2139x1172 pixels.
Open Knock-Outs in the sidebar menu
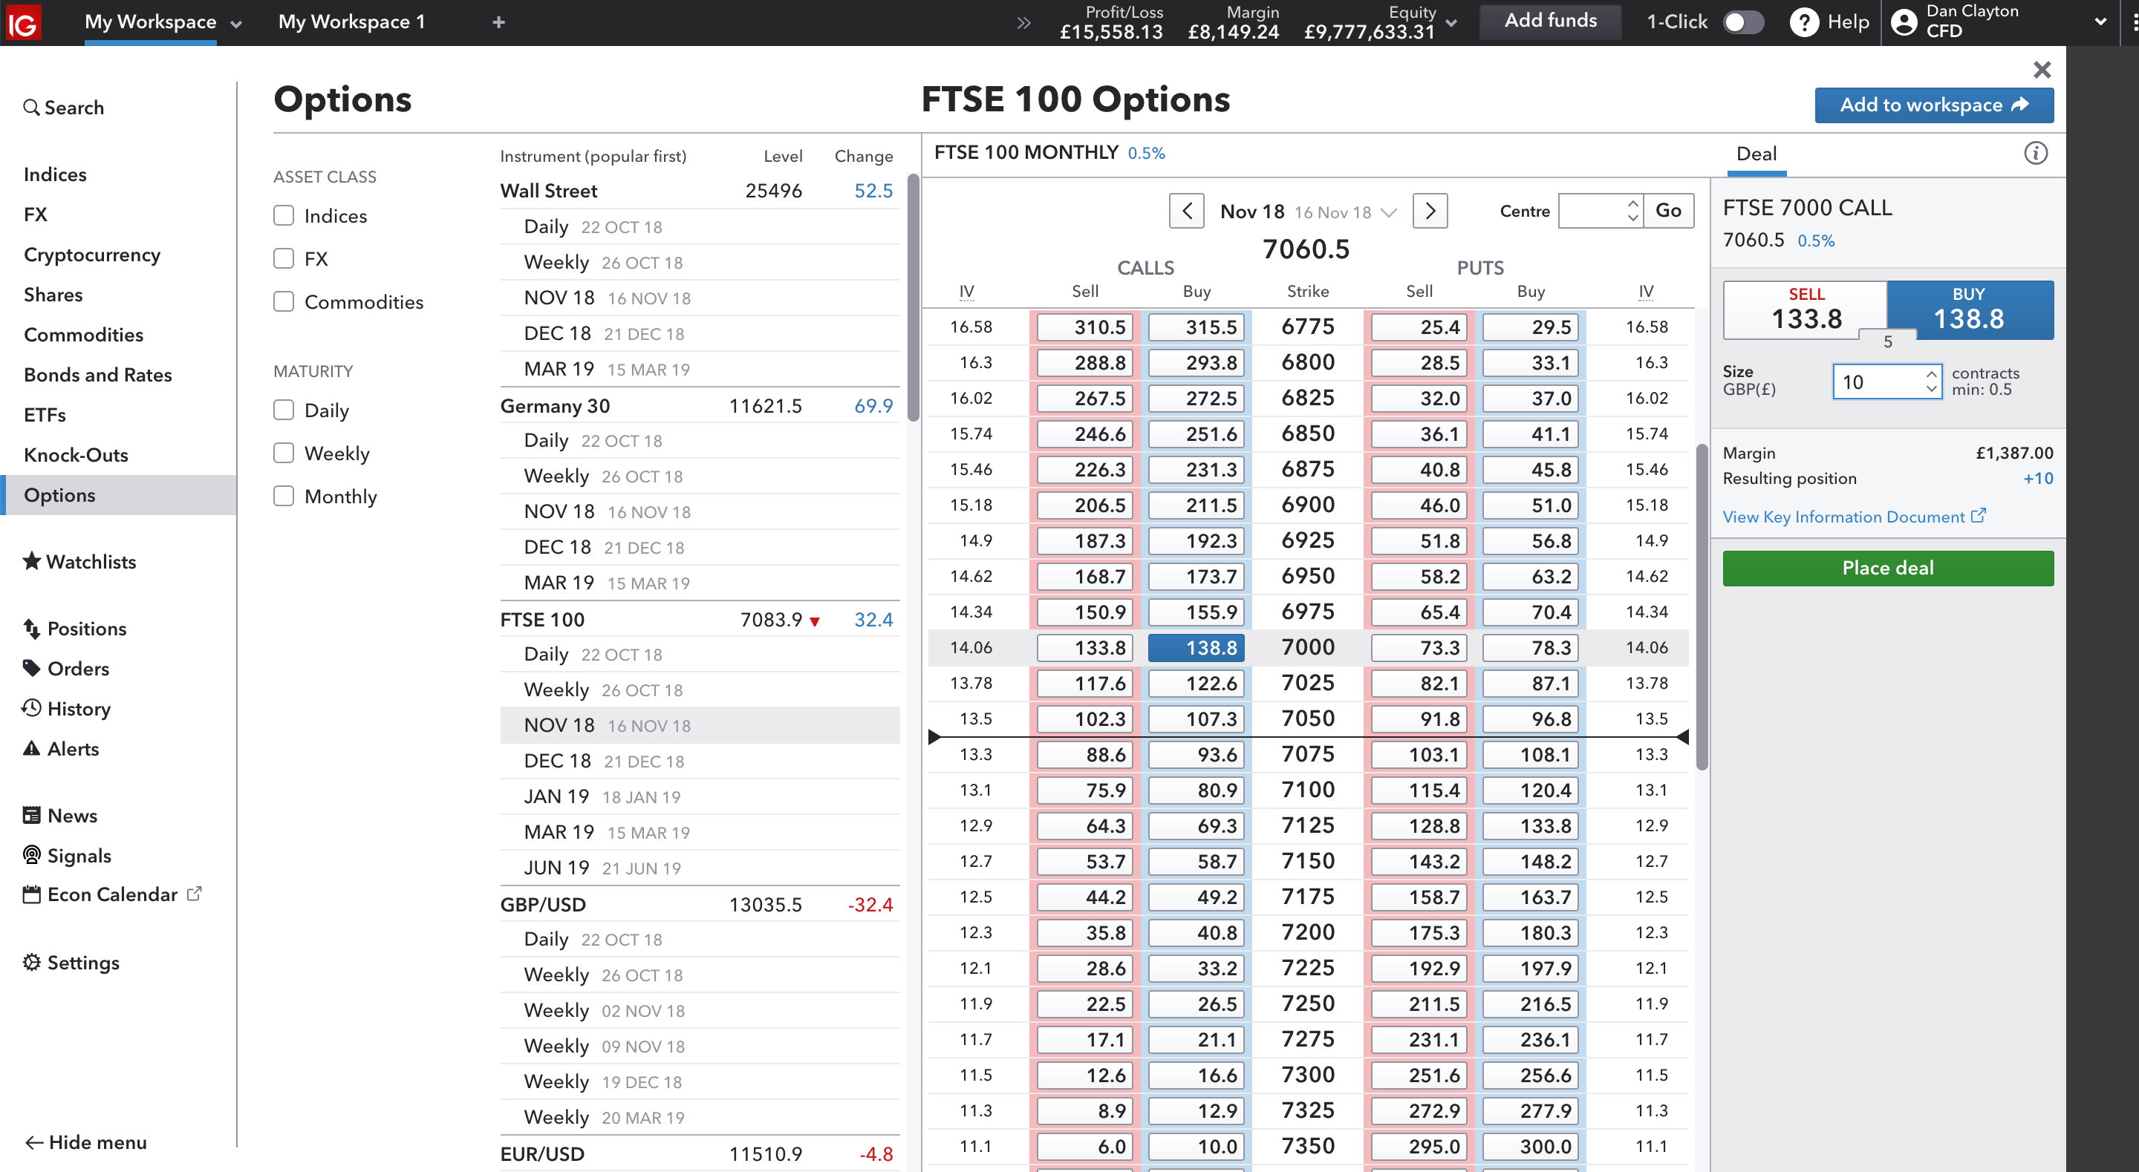pos(76,456)
